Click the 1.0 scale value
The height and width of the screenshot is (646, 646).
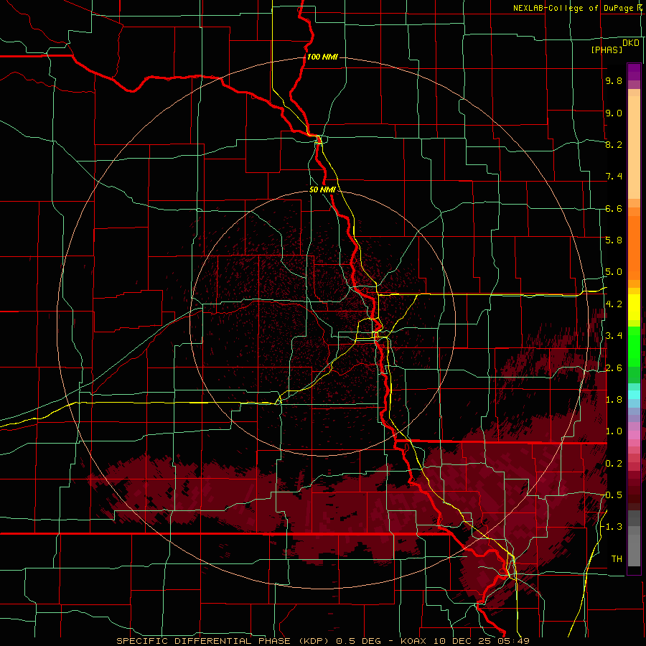(x=614, y=431)
